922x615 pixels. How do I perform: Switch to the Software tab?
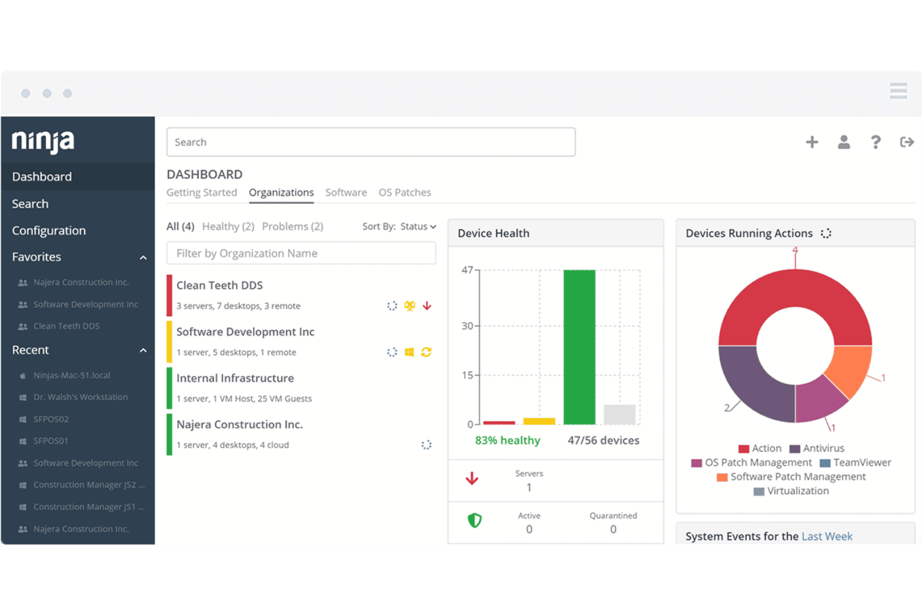346,193
